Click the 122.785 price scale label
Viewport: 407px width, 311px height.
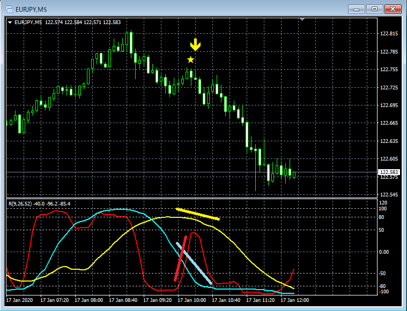pyautogui.click(x=389, y=51)
